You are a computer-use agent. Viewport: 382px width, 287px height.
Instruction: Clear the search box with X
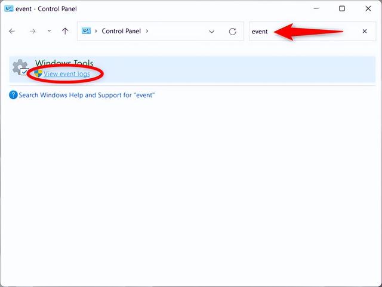tap(365, 31)
